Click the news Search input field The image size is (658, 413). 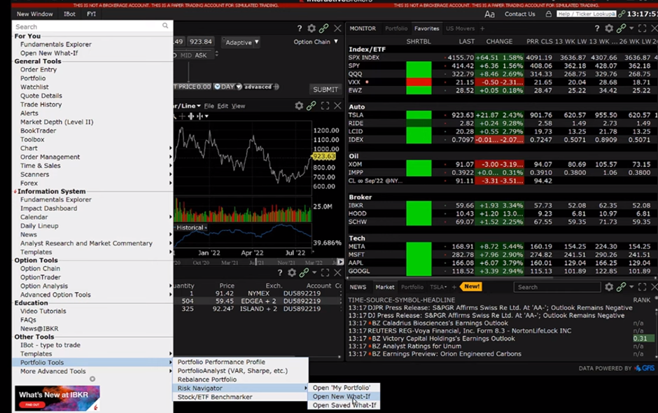tap(556, 287)
